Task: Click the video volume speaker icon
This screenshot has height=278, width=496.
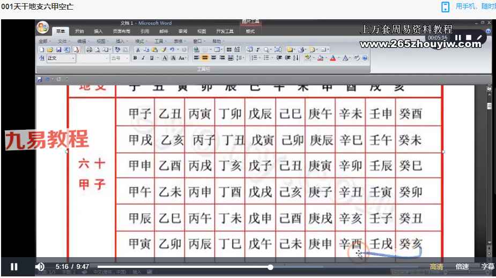Action: pyautogui.click(x=40, y=267)
